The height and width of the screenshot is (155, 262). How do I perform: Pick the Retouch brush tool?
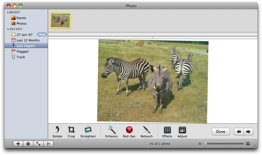click(x=146, y=130)
